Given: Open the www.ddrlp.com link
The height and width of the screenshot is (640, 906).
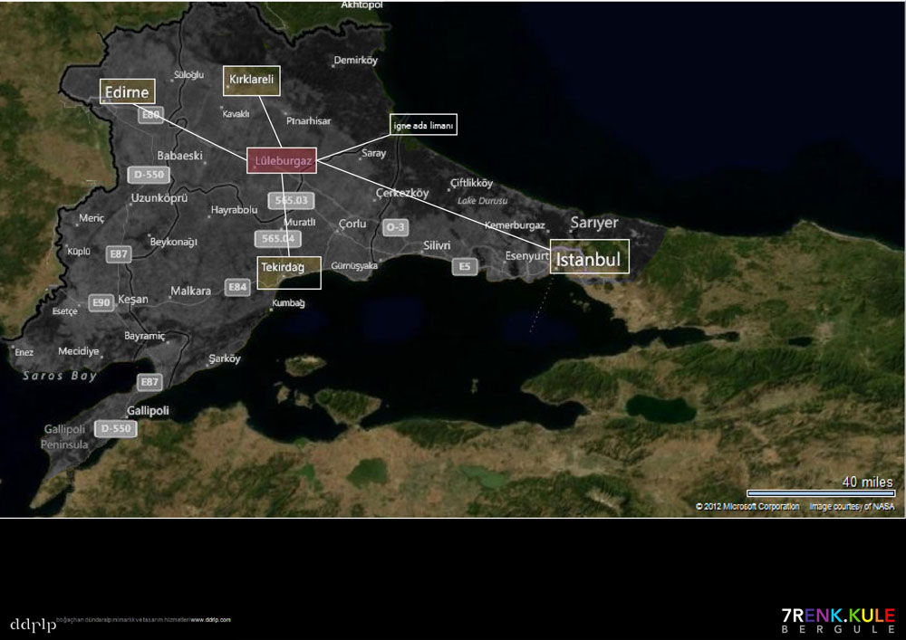Looking at the screenshot, I should point(210,620).
